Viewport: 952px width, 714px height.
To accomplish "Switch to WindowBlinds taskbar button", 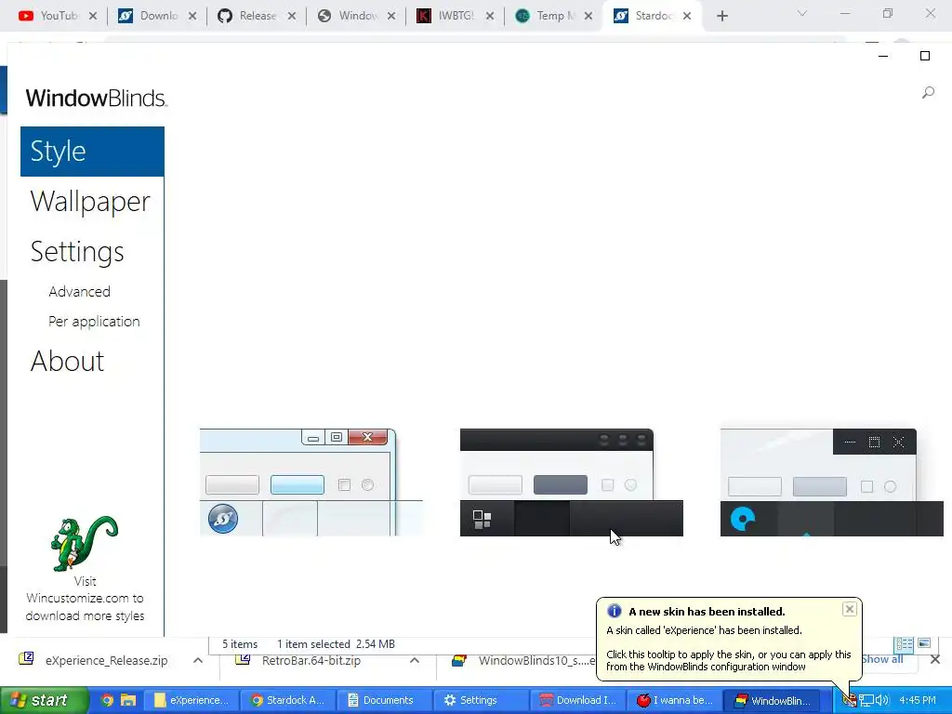I will pos(773,701).
